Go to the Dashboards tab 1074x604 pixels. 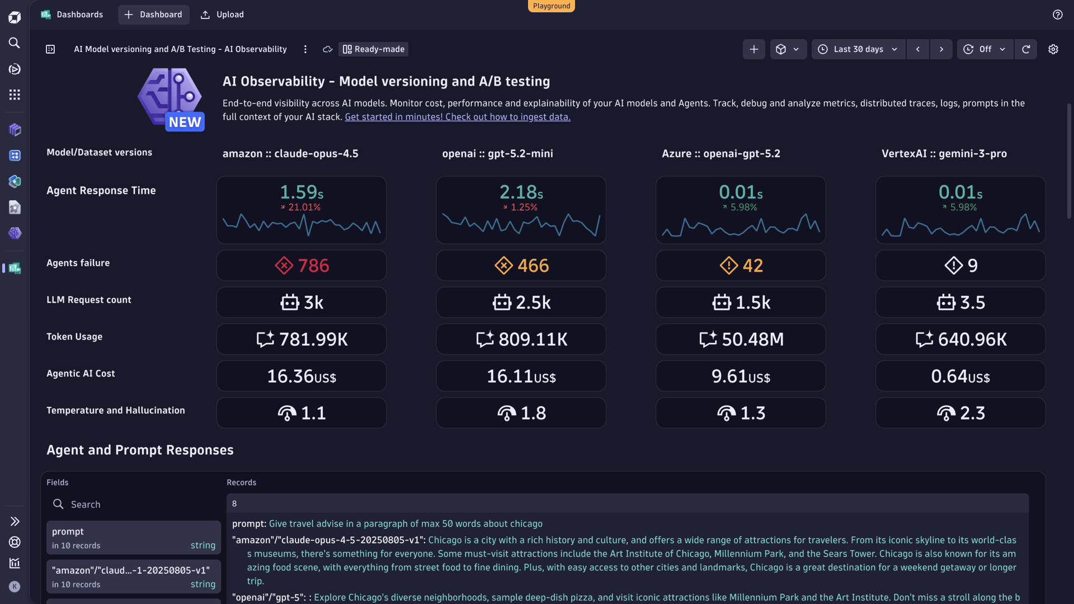click(72, 15)
